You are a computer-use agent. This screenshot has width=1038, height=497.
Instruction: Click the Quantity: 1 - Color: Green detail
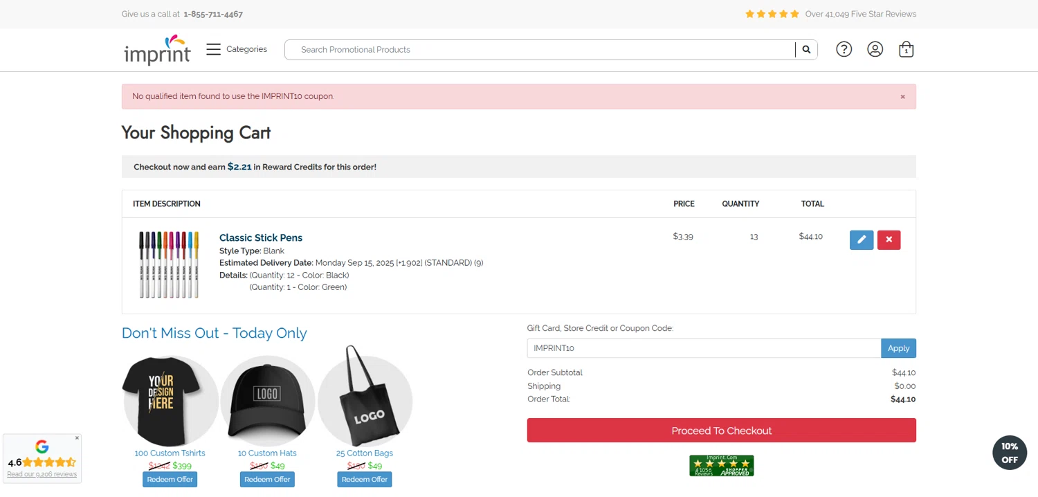coord(298,287)
